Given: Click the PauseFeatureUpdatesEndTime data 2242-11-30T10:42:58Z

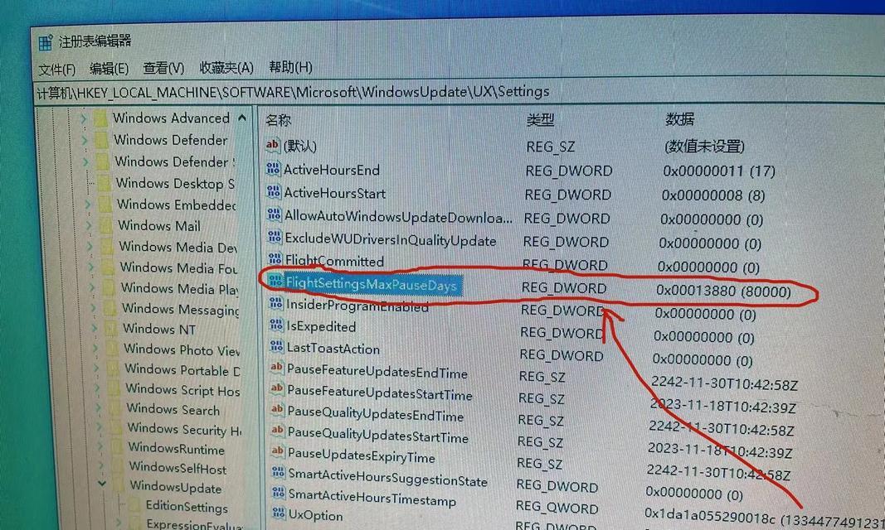Looking at the screenshot, I should pyautogui.click(x=724, y=383).
